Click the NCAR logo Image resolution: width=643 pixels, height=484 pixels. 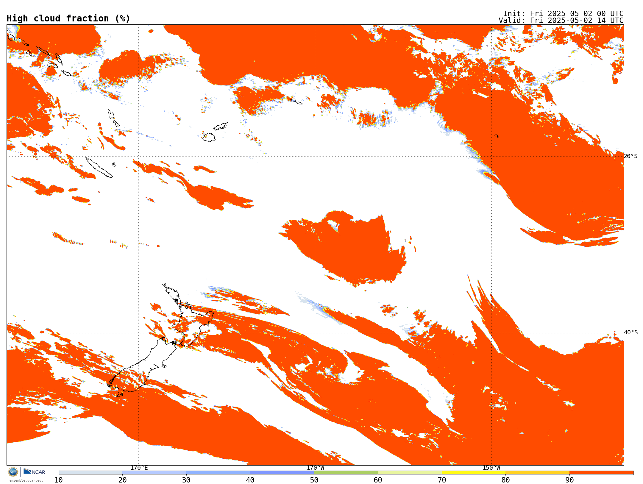click(34, 472)
